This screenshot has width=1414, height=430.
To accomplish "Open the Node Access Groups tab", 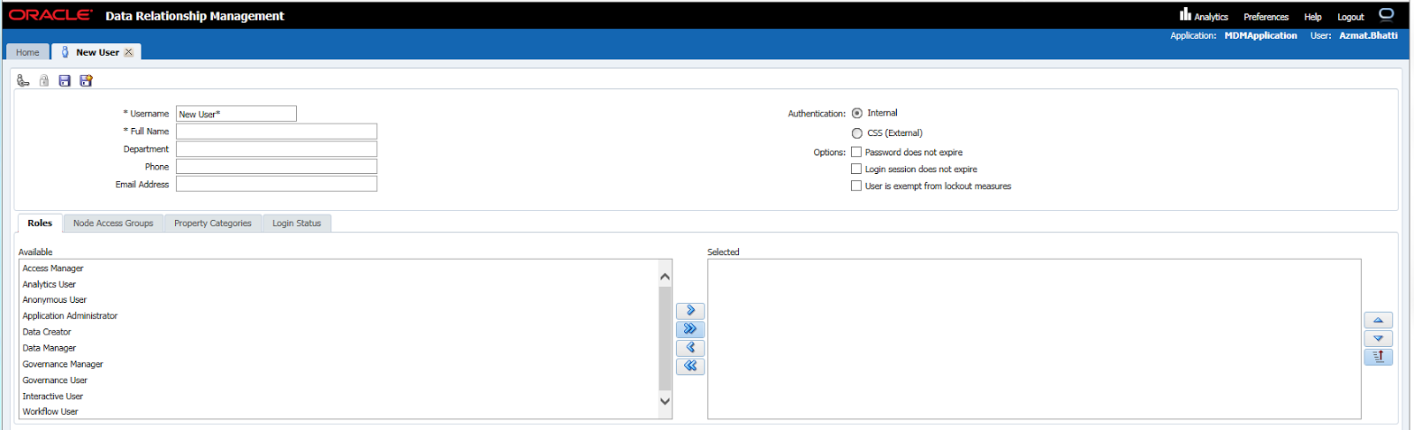I will pyautogui.click(x=113, y=223).
